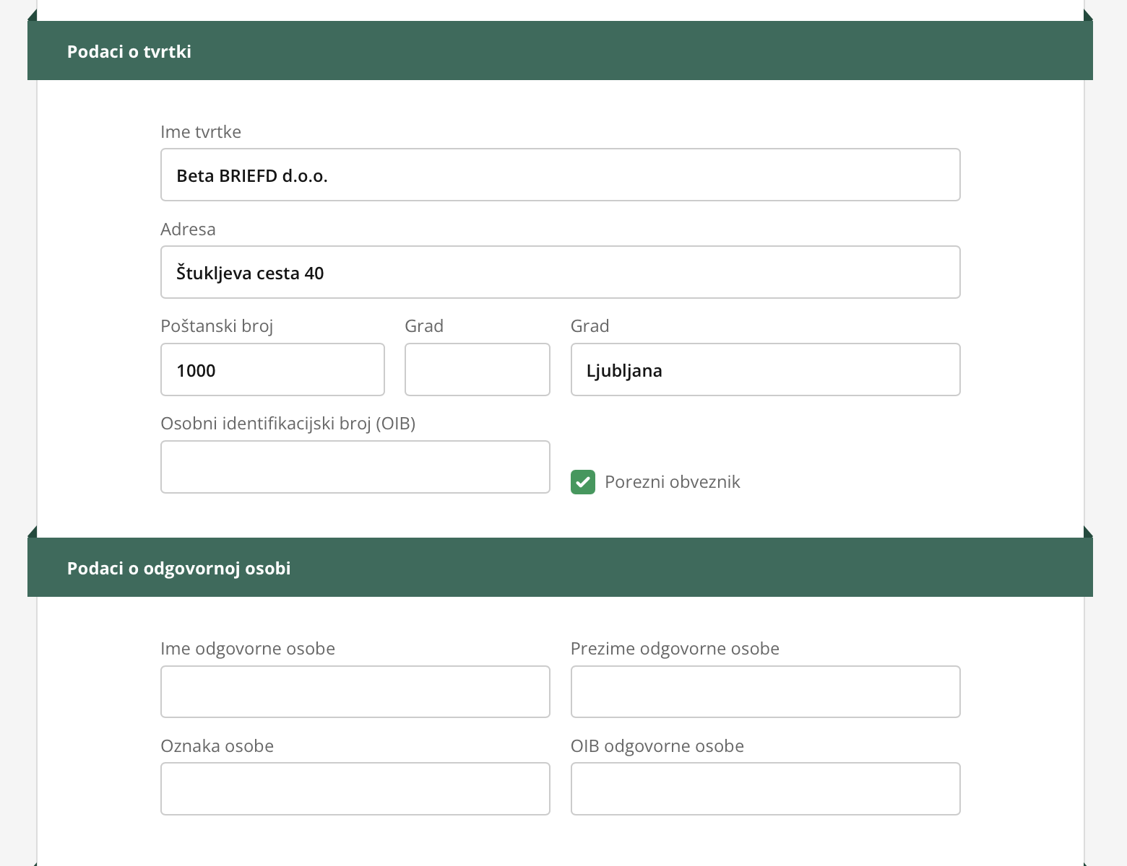Click the Podaci o odgovornoj osobi header

point(178,568)
